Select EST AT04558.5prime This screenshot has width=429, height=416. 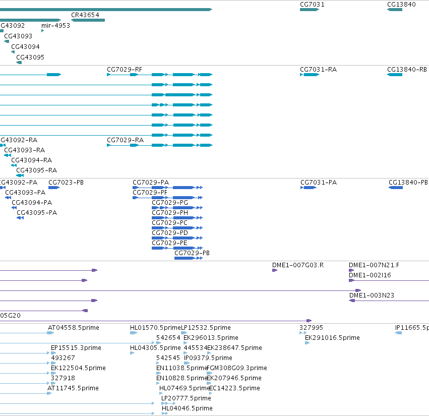74,328
